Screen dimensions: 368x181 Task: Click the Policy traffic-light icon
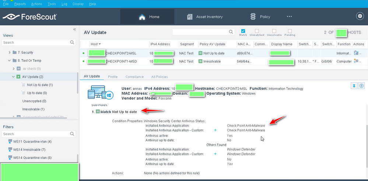pyautogui.click(x=253, y=17)
